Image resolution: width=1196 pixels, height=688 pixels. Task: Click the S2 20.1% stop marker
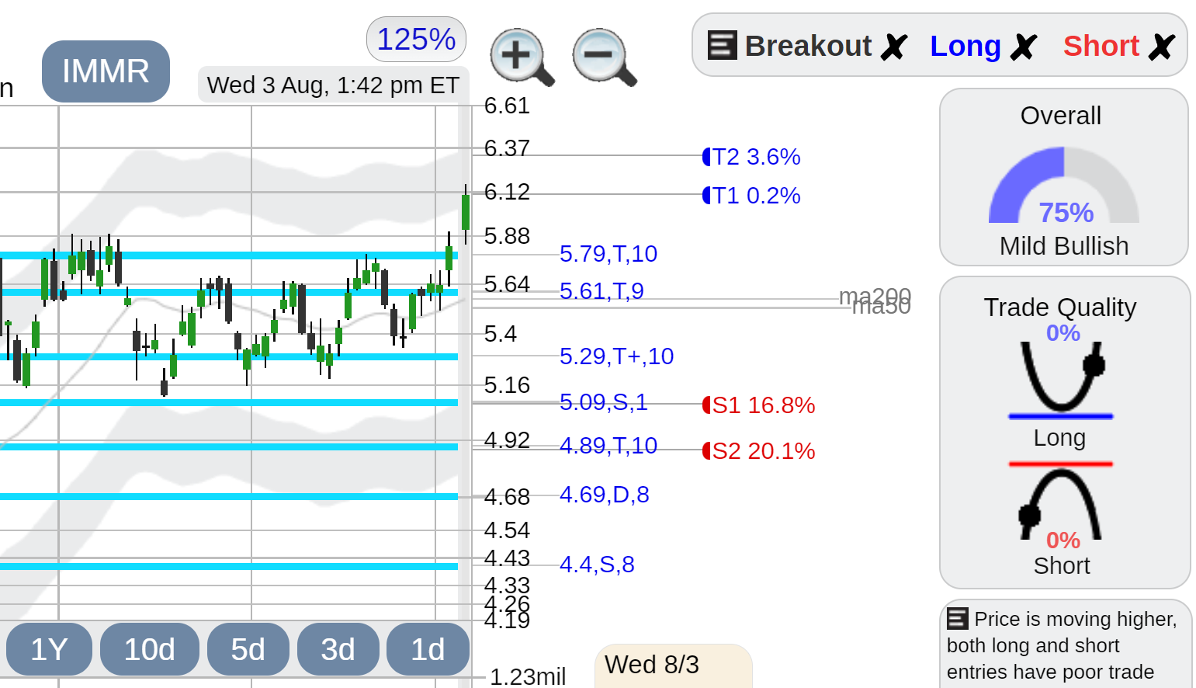[758, 451]
